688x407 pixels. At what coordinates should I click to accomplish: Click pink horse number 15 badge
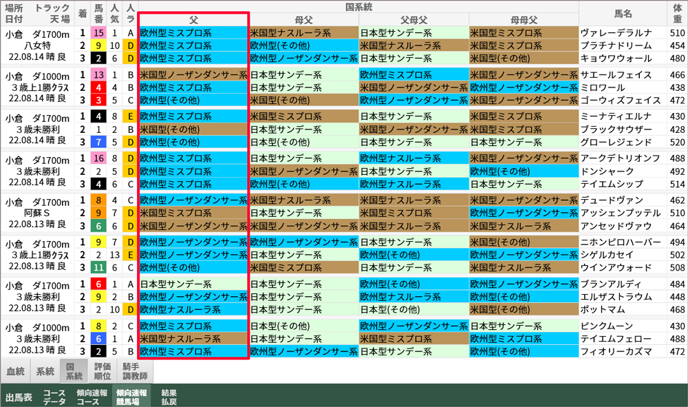tap(98, 33)
